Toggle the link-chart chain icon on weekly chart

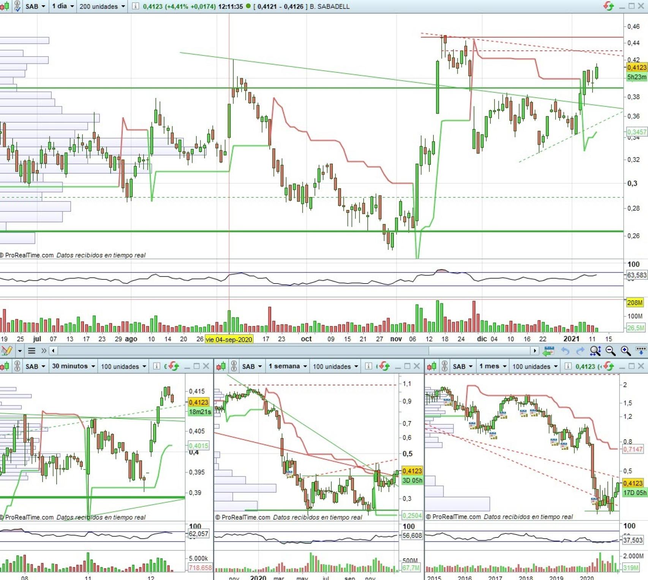pos(234,366)
